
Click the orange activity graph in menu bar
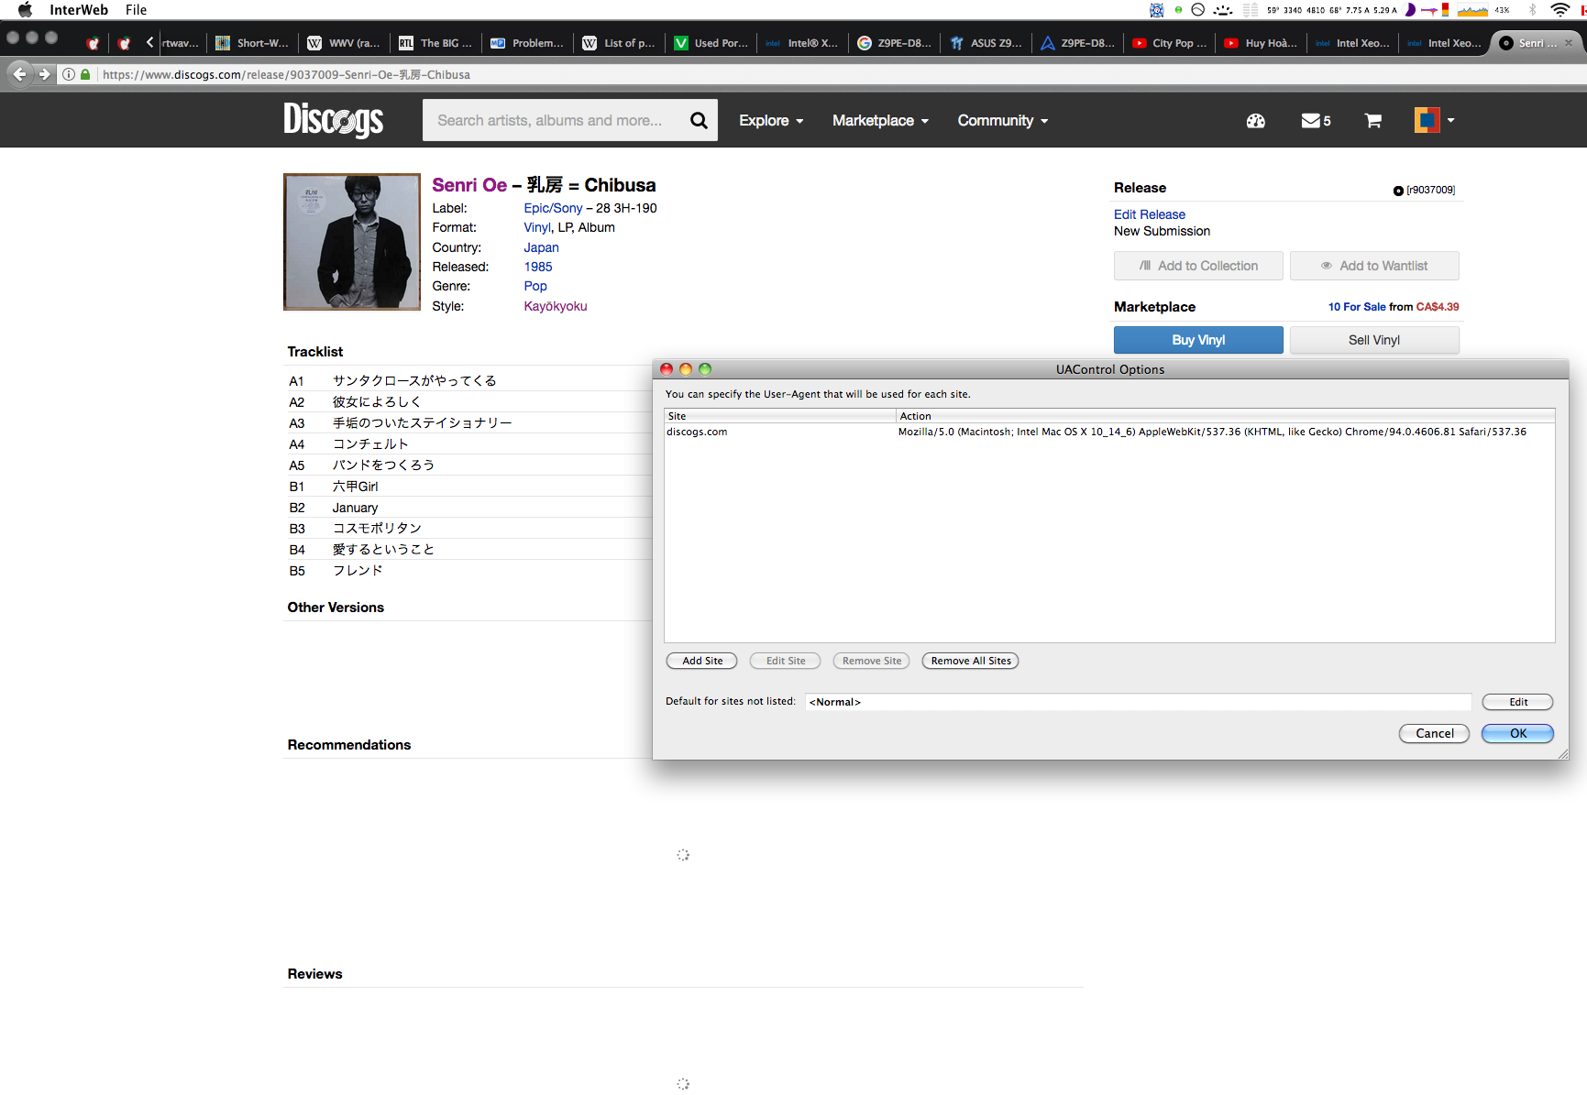pyautogui.click(x=1472, y=10)
